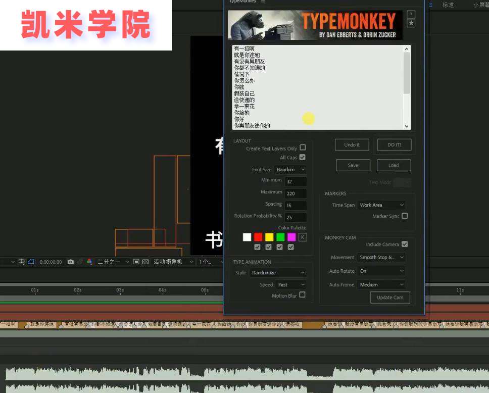Click the 11s mark on time ruler

(x=460, y=290)
